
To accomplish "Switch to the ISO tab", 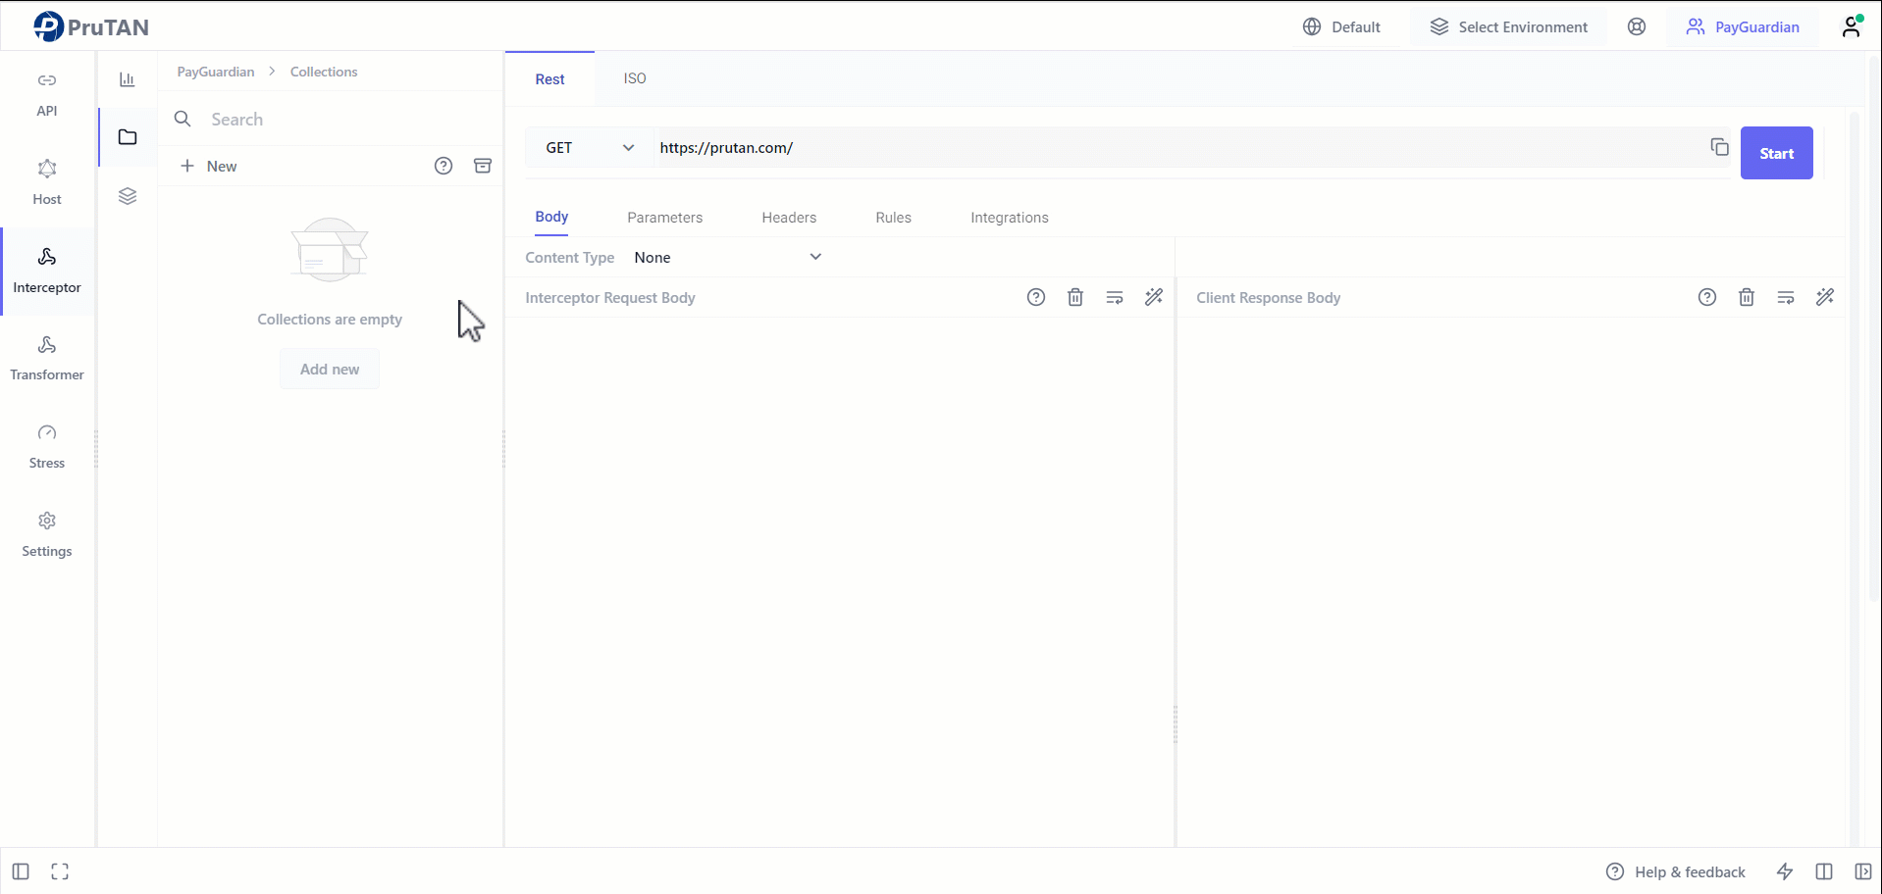I will 635,78.
